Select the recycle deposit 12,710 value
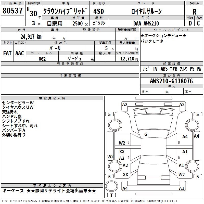 [127, 59]
